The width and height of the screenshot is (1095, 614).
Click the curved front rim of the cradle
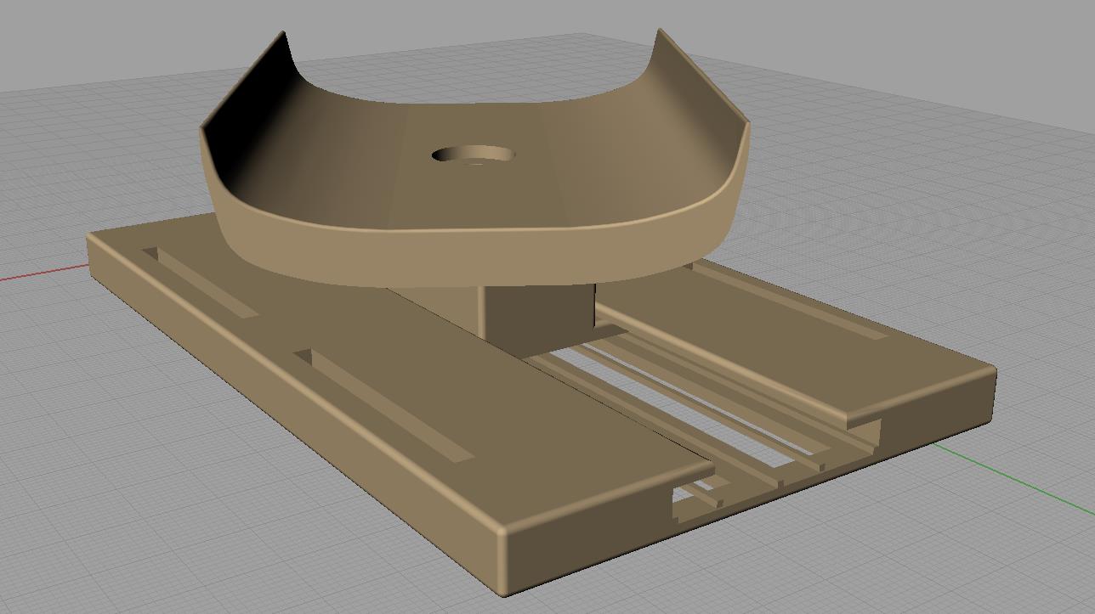476,255
